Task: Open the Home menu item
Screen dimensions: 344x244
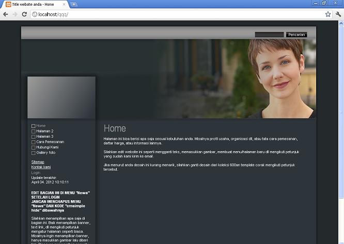Action: click(41, 126)
